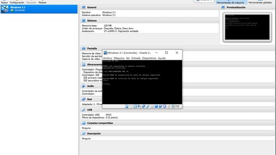276x155 pixels.
Task: Click the shared folders icon in VM status bar
Action: pyautogui.click(x=152, y=106)
